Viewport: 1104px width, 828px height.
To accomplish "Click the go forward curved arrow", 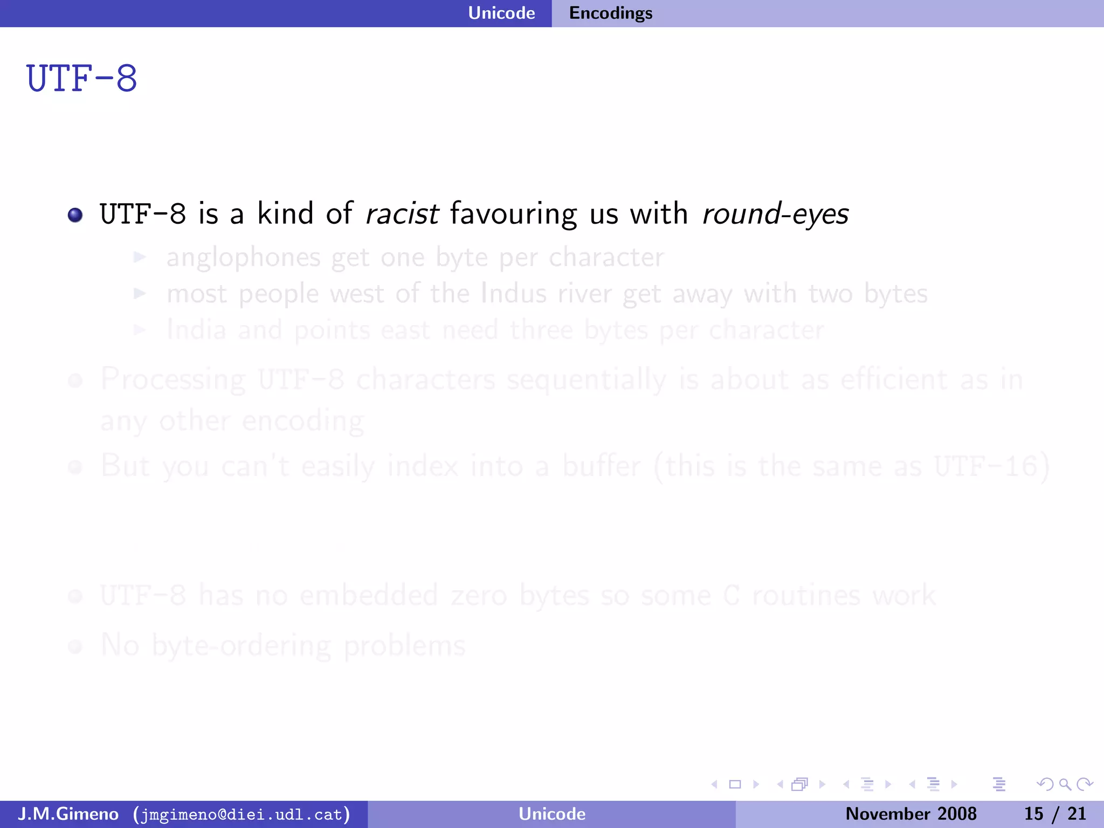I will 1085,784.
